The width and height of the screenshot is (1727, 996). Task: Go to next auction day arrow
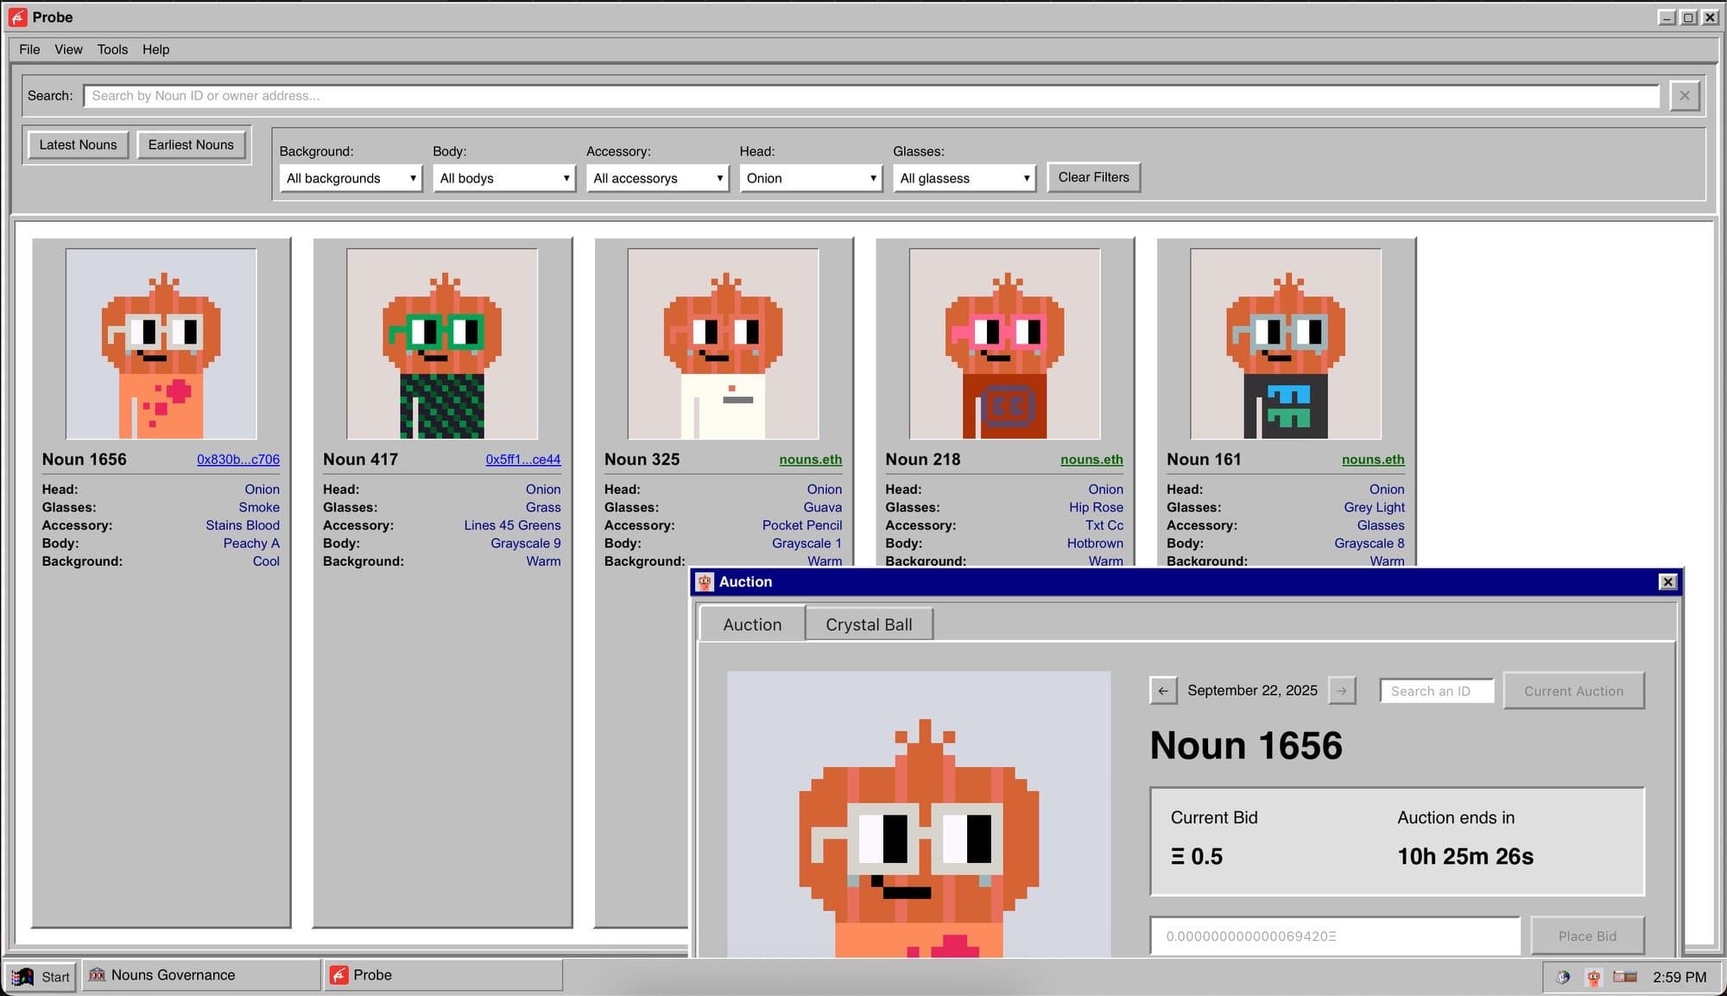click(1341, 691)
